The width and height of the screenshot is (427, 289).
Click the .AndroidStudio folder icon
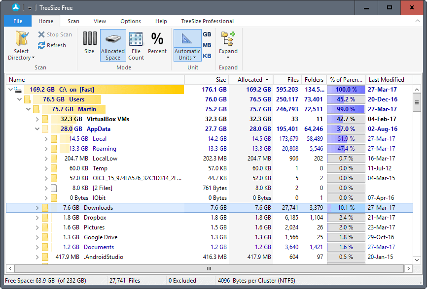tap(45, 257)
